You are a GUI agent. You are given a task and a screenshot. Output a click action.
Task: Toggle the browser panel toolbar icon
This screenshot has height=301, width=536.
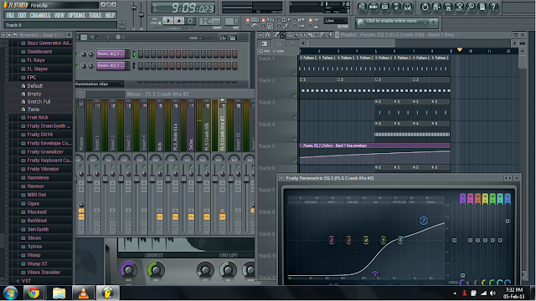click(x=396, y=7)
